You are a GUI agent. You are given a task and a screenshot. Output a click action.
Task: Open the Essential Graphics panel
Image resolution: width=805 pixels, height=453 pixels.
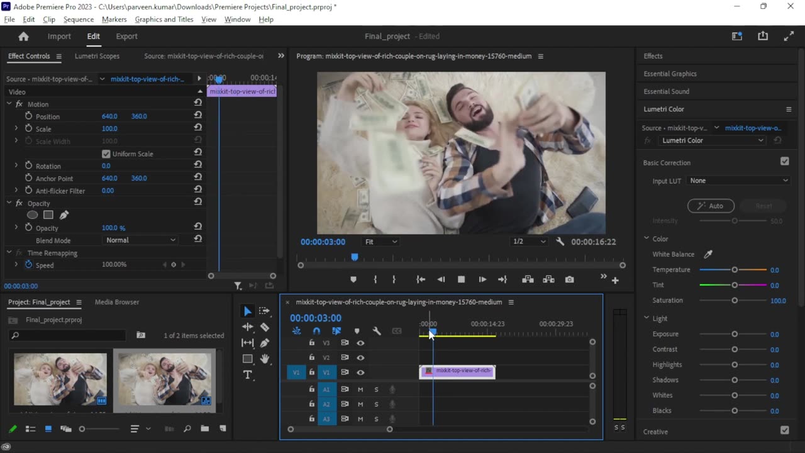click(x=670, y=74)
